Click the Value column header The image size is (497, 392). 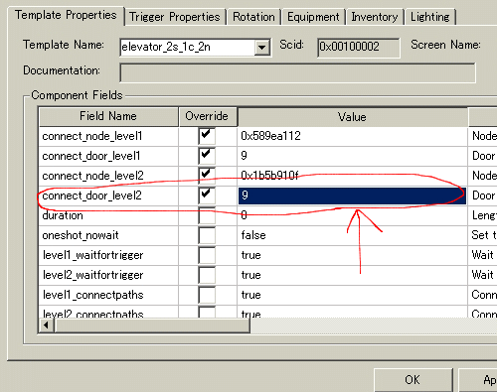click(352, 117)
